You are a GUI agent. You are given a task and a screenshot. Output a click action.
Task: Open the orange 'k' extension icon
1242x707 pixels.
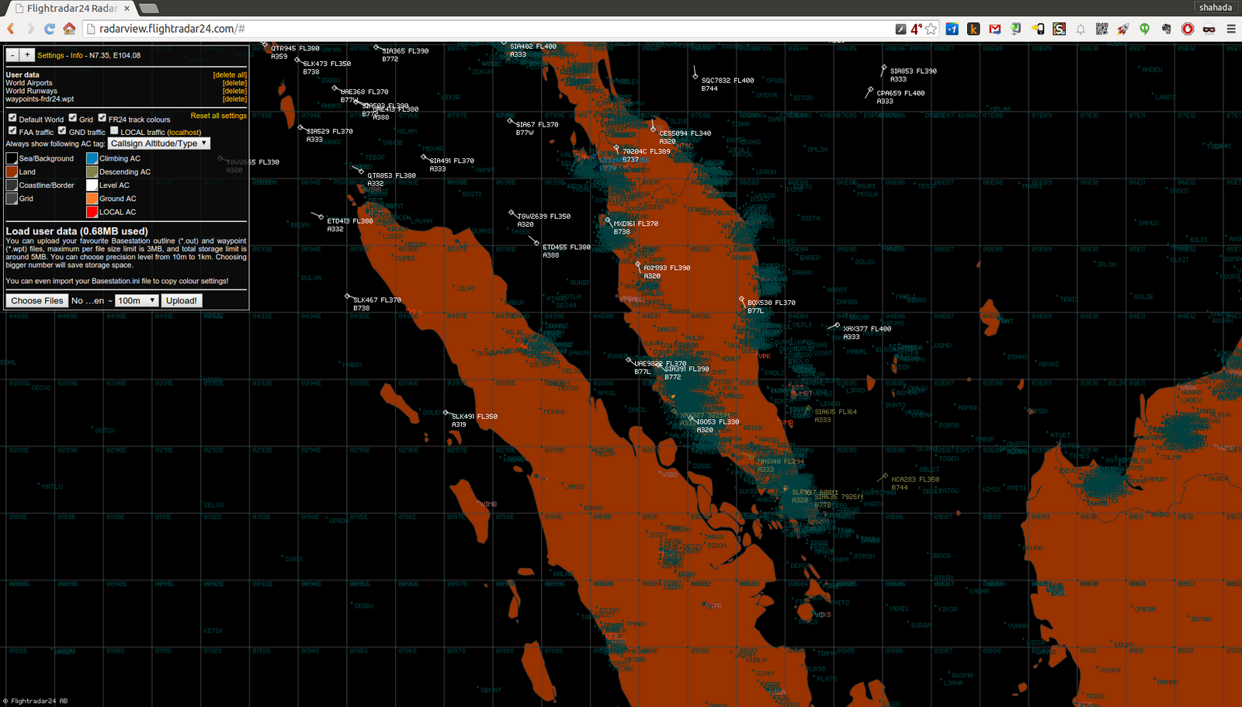pyautogui.click(x=973, y=29)
